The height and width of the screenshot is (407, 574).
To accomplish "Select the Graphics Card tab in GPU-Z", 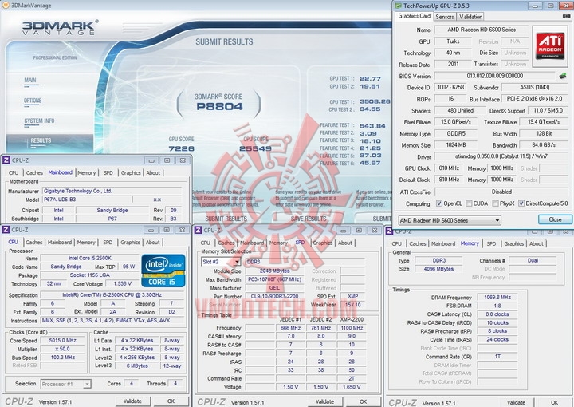I will coord(414,16).
